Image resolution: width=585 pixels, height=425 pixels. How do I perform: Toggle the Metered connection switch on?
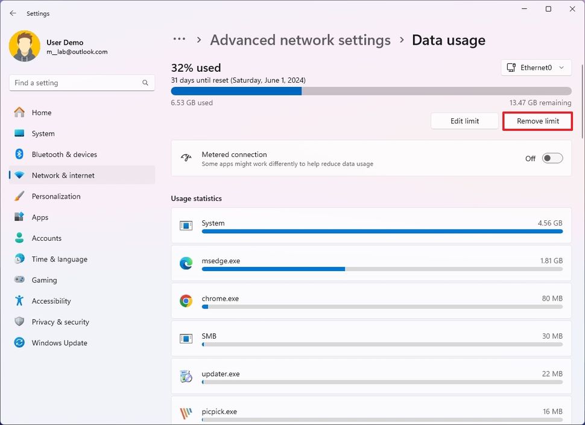point(551,158)
